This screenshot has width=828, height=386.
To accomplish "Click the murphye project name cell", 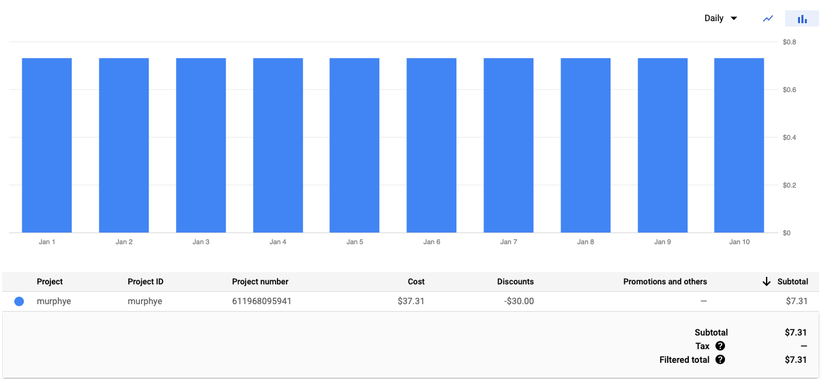I will coord(54,301).
